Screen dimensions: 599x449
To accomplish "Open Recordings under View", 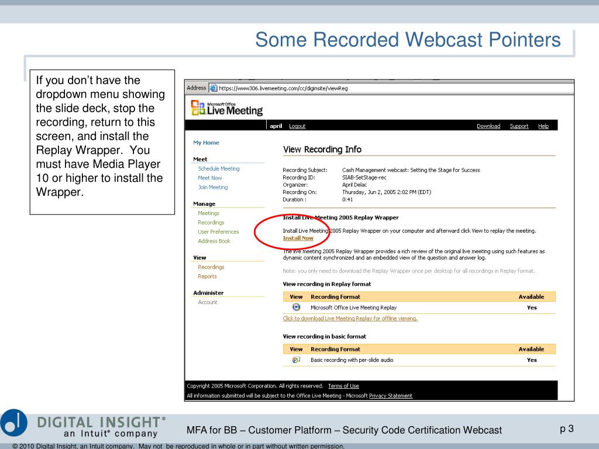I will [x=211, y=267].
